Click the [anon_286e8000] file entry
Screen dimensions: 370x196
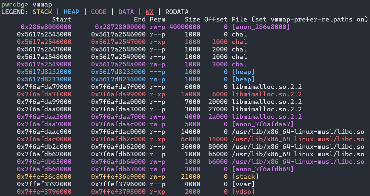point(261,27)
